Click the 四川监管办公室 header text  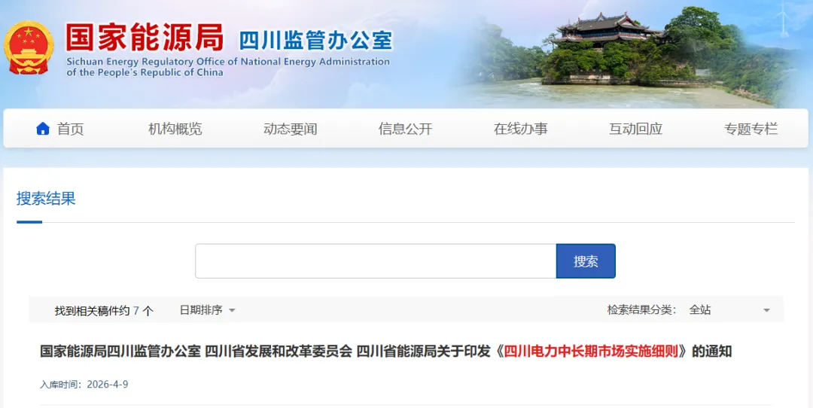click(315, 41)
